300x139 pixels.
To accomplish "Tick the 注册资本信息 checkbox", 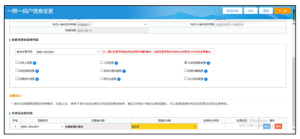I will click(17, 79).
